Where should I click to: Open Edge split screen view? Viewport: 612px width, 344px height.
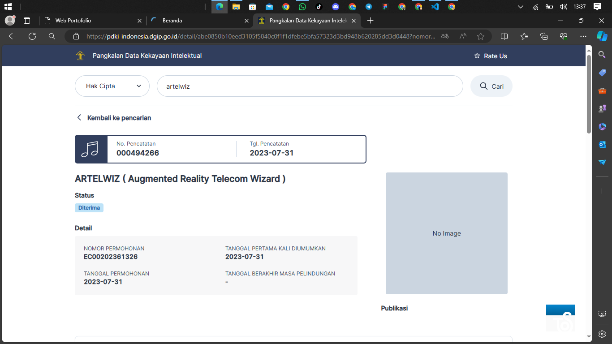[x=504, y=36]
